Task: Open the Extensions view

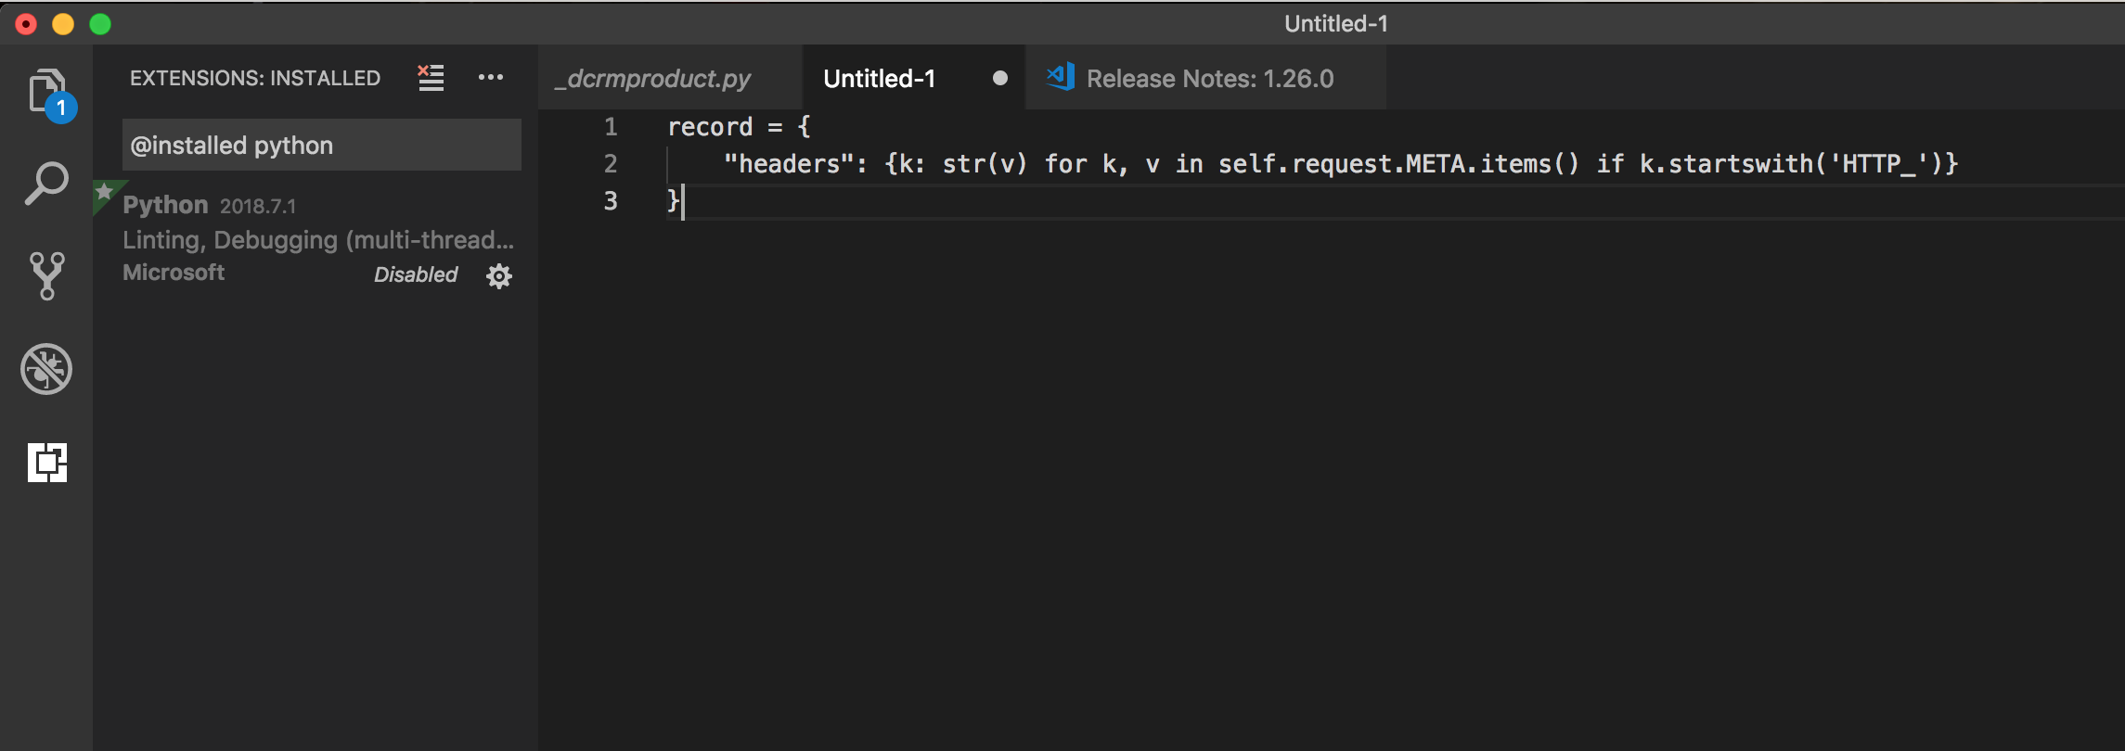Action: [45, 462]
